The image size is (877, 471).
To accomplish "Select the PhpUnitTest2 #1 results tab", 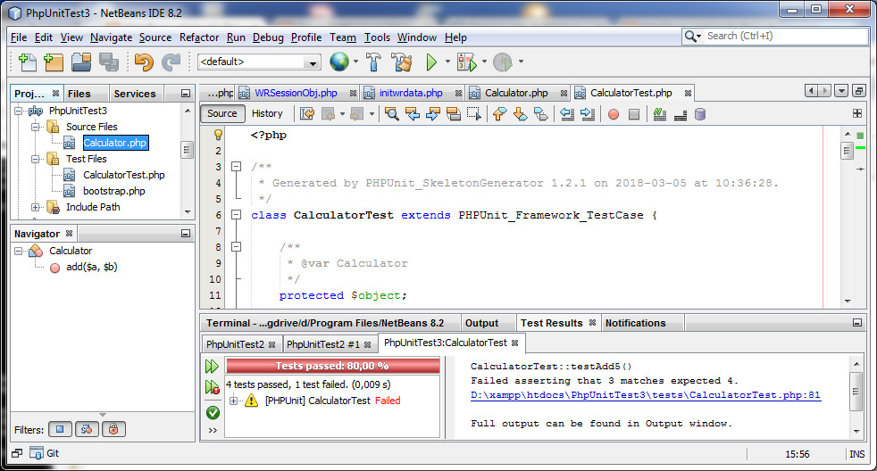I will [x=323, y=344].
